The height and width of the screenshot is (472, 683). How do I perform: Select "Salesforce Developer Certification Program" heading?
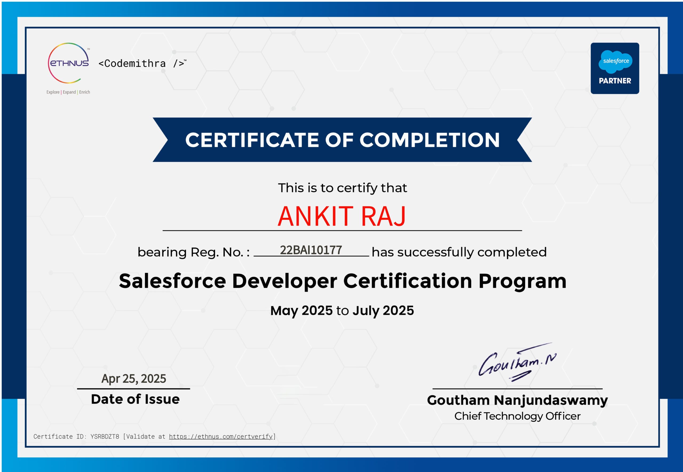click(343, 281)
